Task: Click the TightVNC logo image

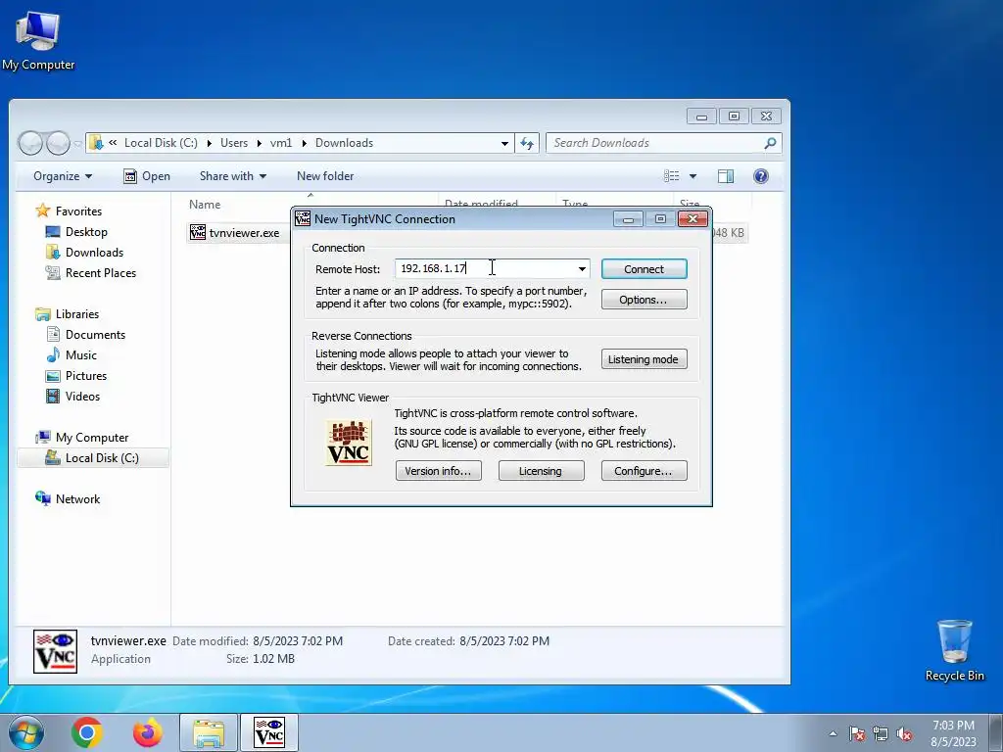Action: pyautogui.click(x=349, y=443)
